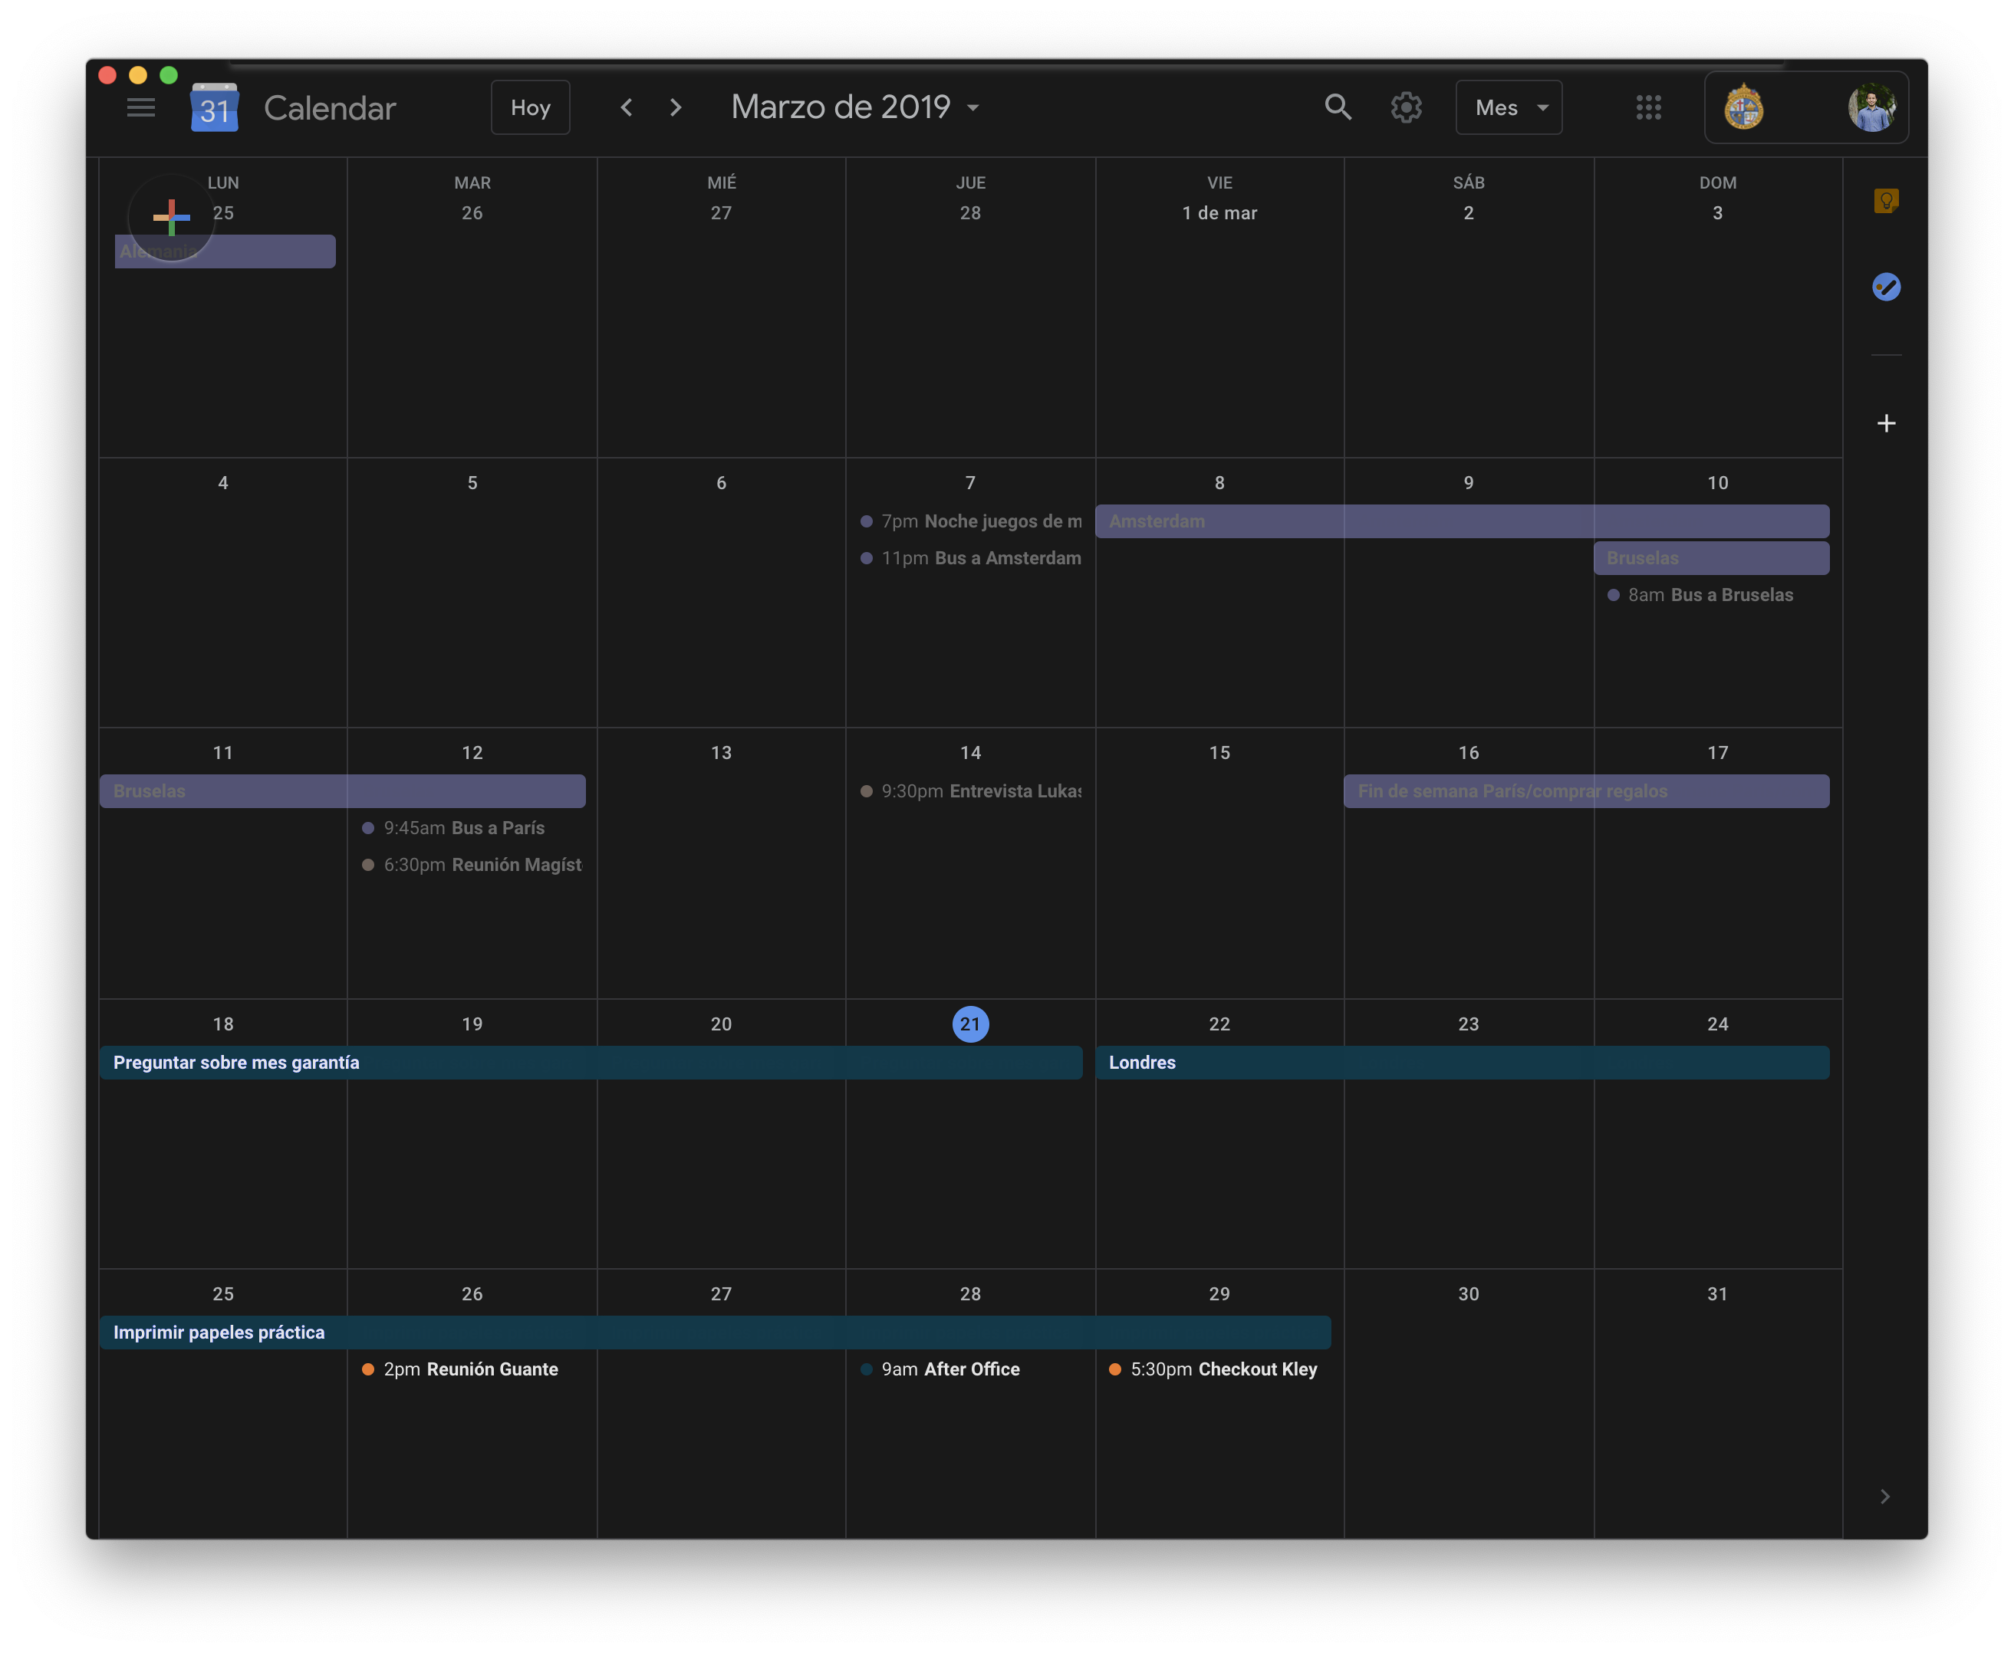Click the Calendar title text
Screen dimensions: 2014x1653
pos(330,109)
